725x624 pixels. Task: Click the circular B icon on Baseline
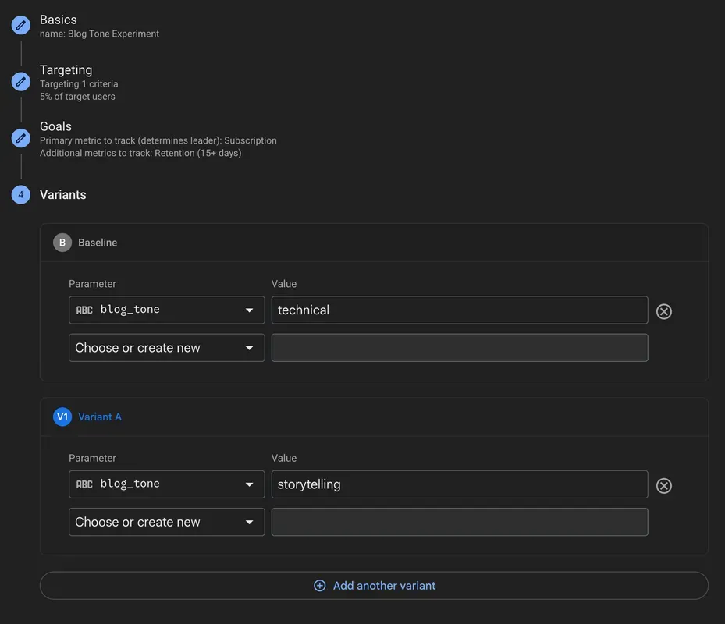coord(62,242)
